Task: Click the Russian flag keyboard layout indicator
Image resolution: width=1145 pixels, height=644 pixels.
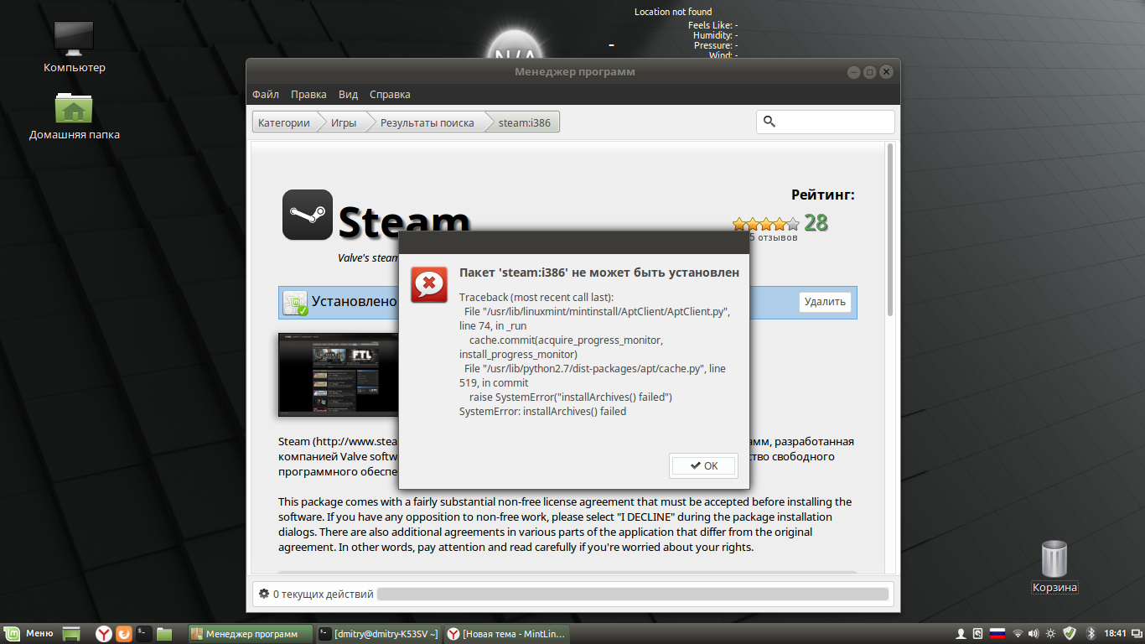Action: pos(997,634)
